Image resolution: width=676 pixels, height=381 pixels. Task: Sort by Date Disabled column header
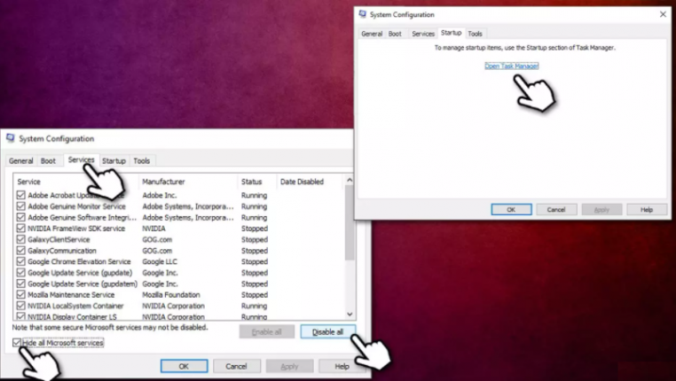pyautogui.click(x=309, y=182)
